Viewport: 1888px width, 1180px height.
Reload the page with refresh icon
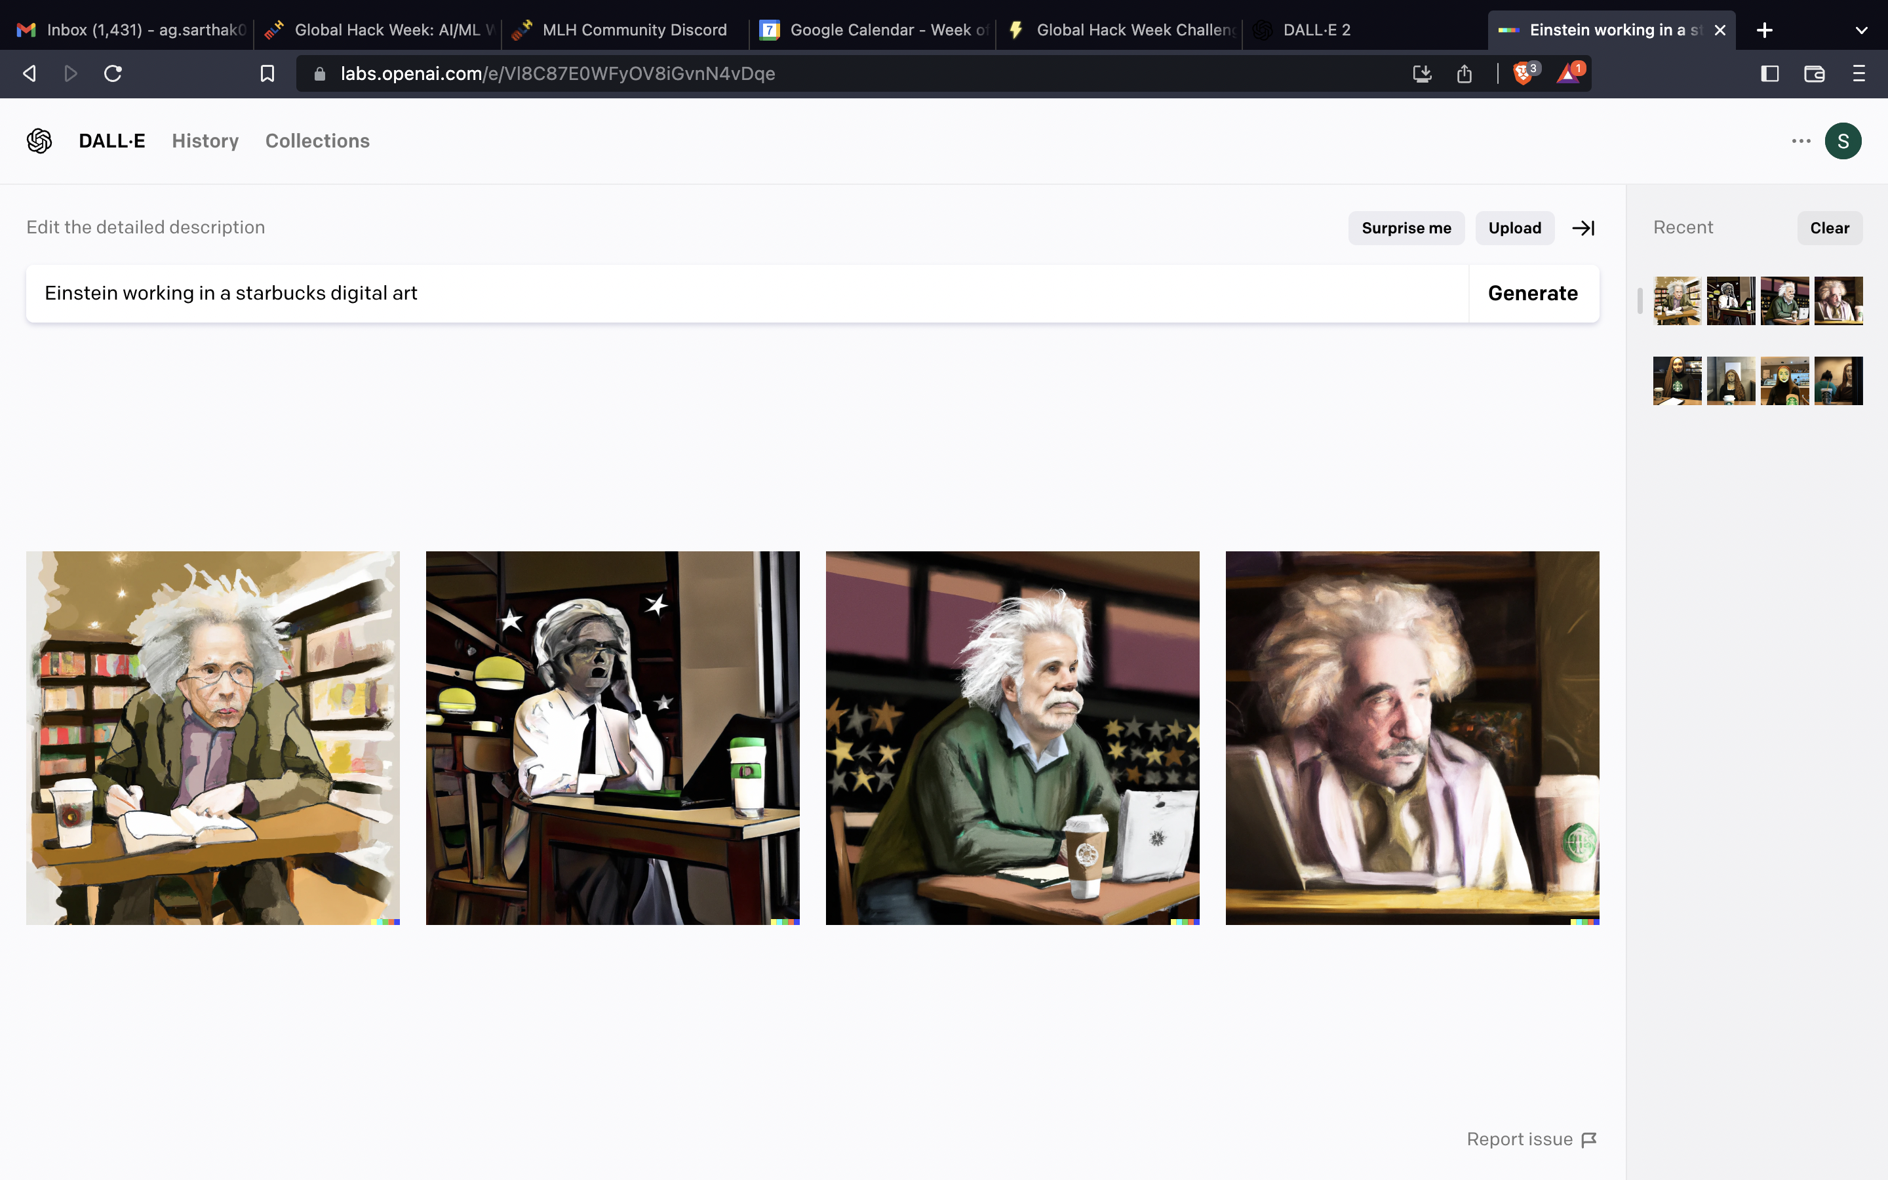click(x=113, y=73)
